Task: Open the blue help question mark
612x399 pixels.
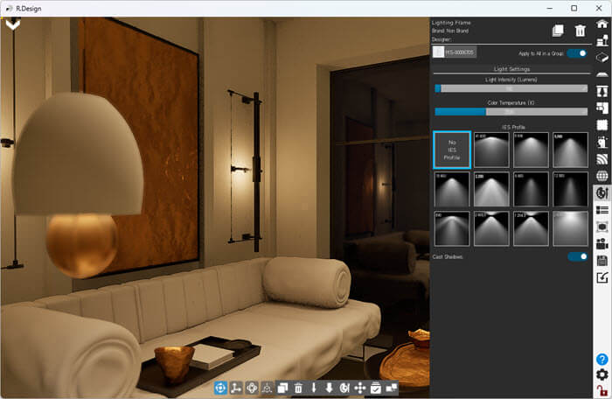Action: tap(602, 359)
